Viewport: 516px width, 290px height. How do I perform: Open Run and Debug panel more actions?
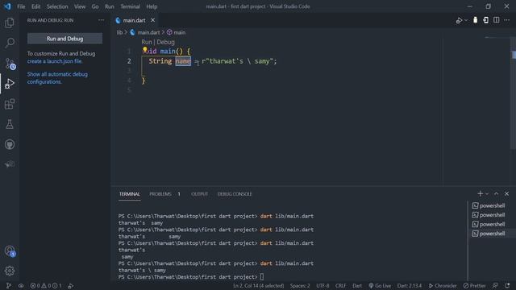click(x=101, y=20)
